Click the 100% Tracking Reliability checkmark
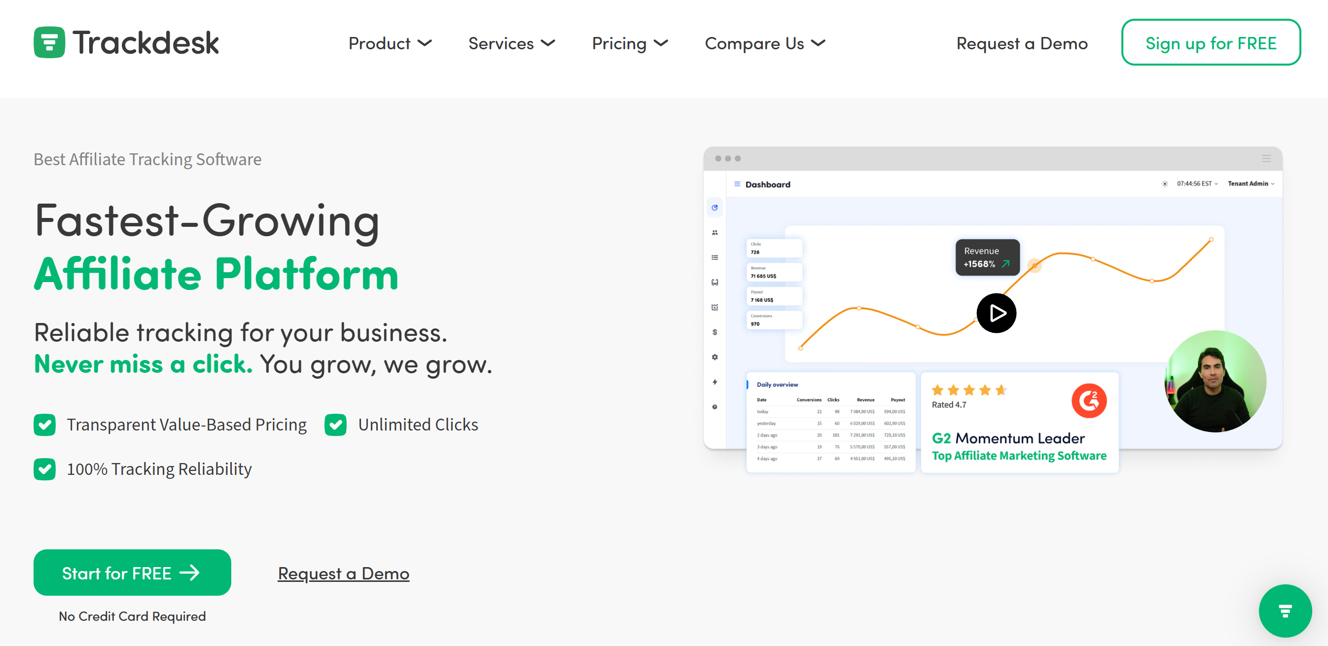This screenshot has width=1328, height=646. point(45,469)
